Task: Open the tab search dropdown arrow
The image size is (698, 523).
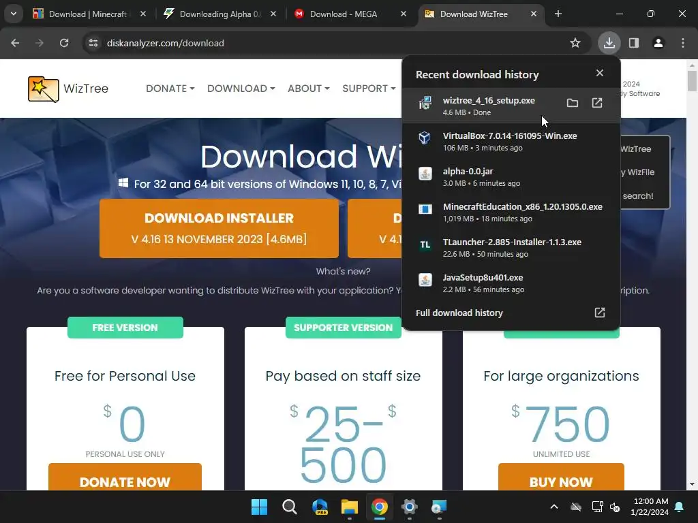Action: [14, 14]
